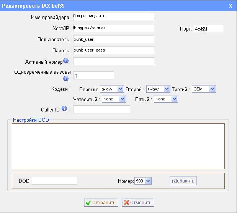Click the Хост/IP input field

pos(113,28)
